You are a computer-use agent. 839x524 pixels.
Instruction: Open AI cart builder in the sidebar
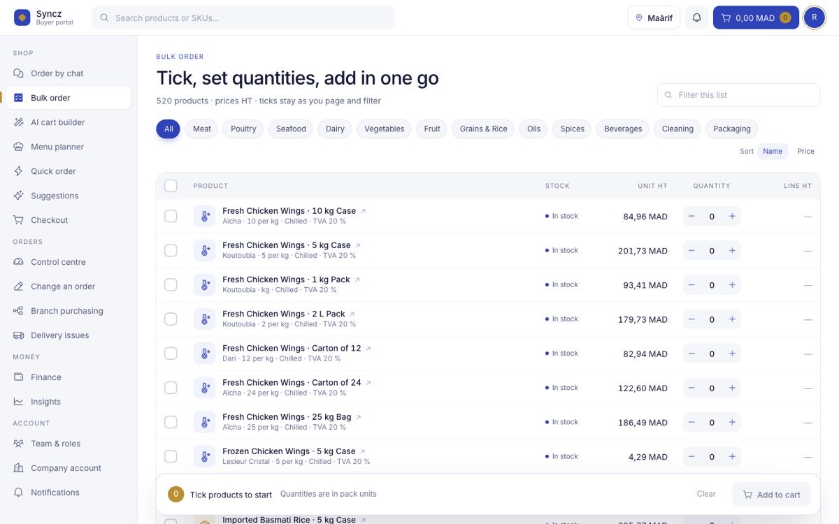click(69, 122)
